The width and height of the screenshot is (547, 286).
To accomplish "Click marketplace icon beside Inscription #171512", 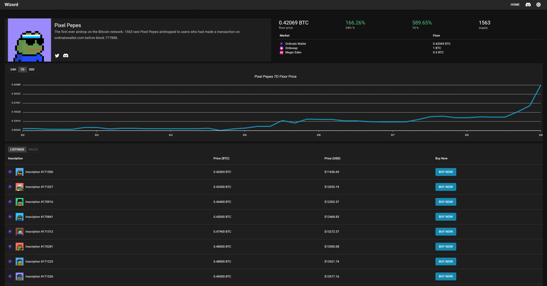I will click(10, 232).
